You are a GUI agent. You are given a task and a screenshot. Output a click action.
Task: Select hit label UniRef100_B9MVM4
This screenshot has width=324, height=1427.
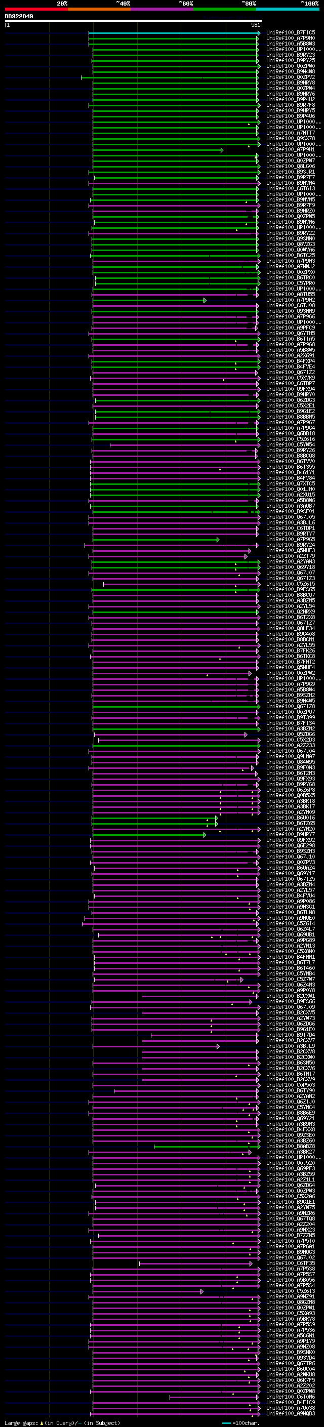coord(291,183)
